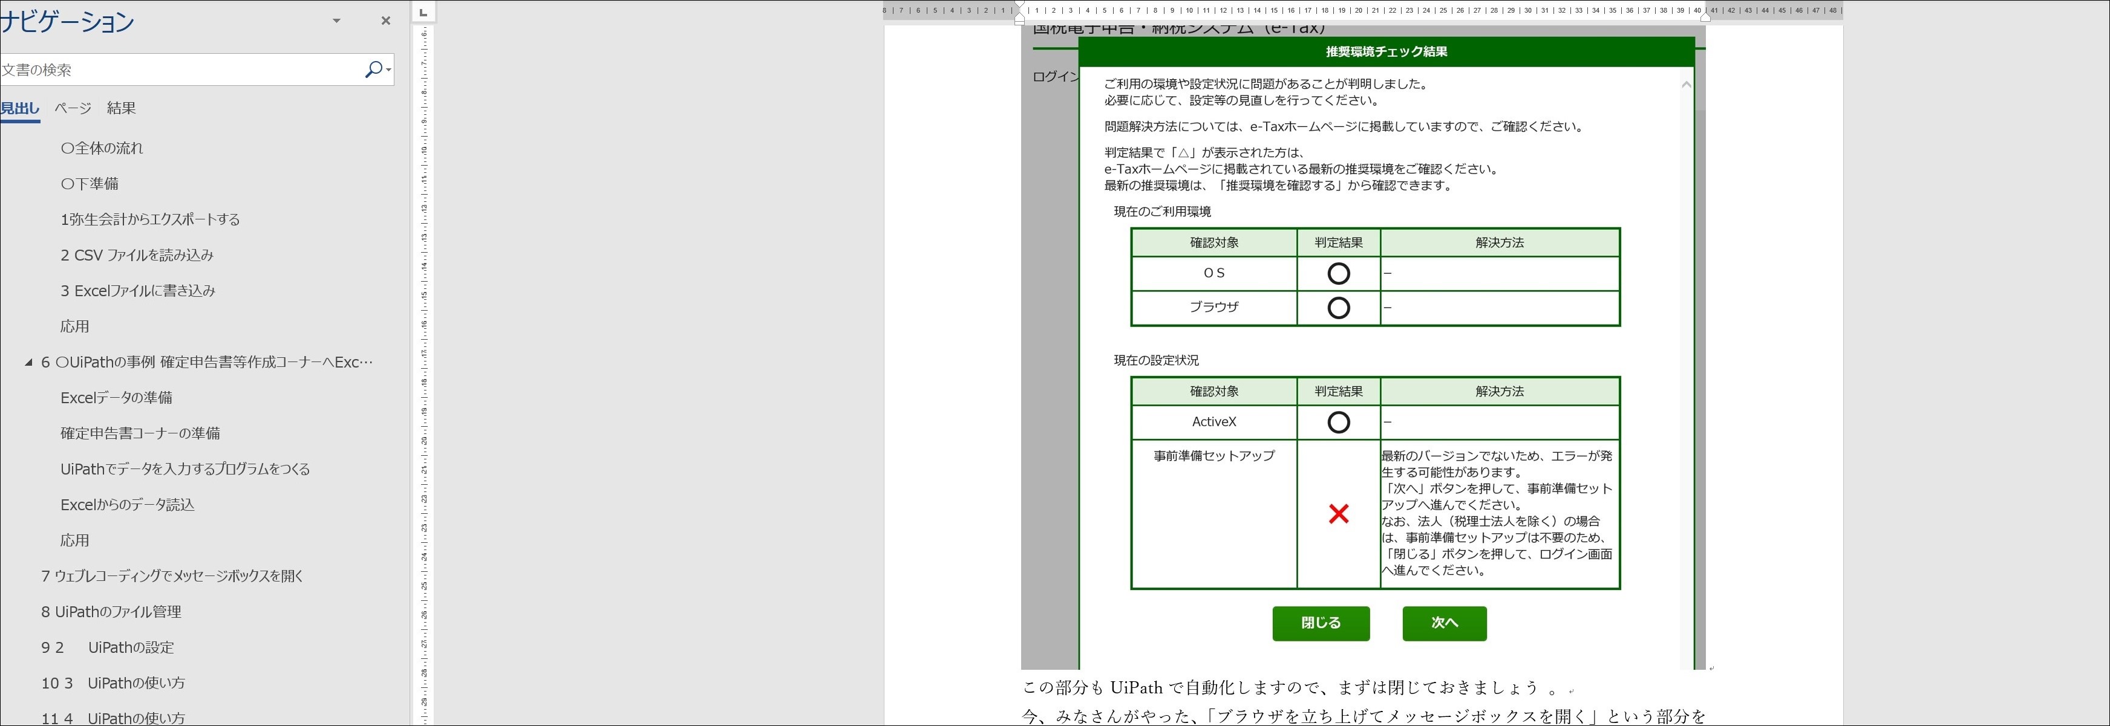Go to heading 11 4 UiPathの使い方
The image size is (2110, 726).
click(113, 718)
